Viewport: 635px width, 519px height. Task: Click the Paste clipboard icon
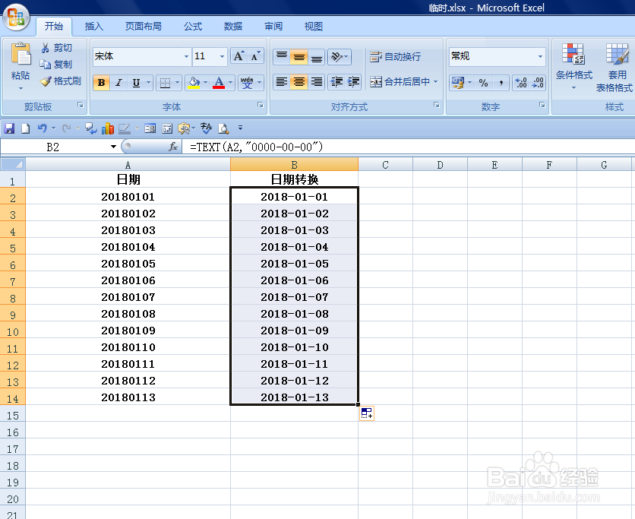click(21, 54)
